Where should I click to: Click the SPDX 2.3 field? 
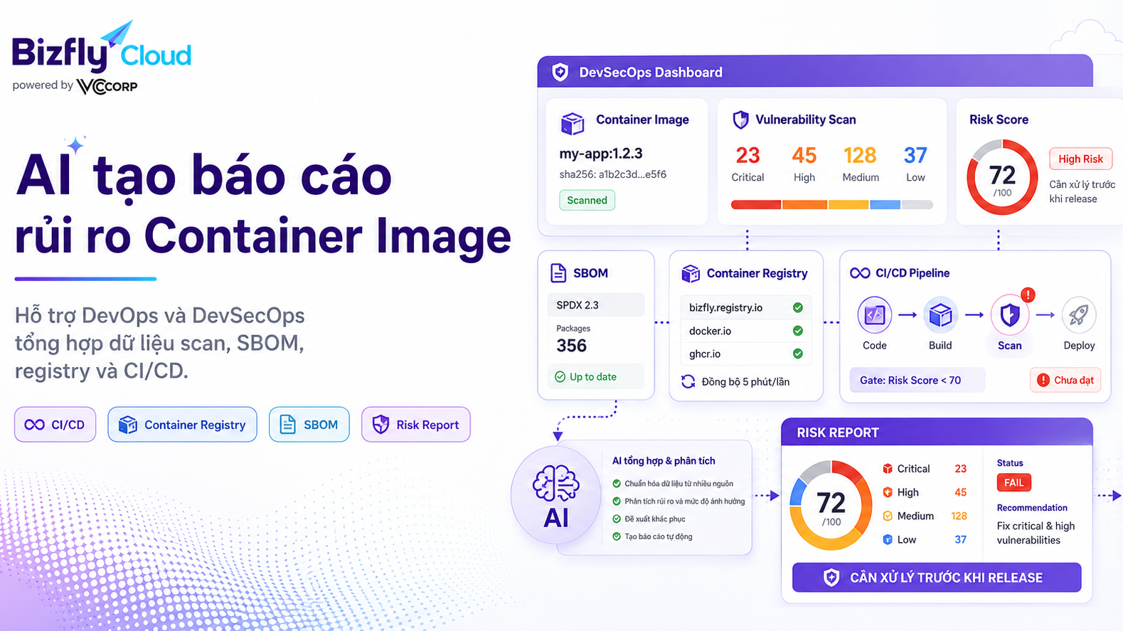click(596, 305)
